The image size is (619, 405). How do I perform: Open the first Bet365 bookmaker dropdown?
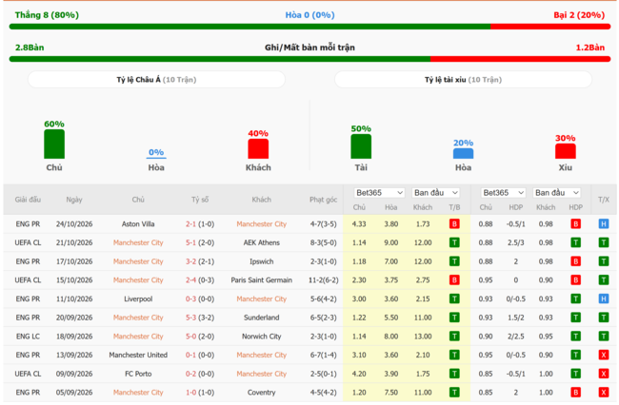click(x=379, y=193)
